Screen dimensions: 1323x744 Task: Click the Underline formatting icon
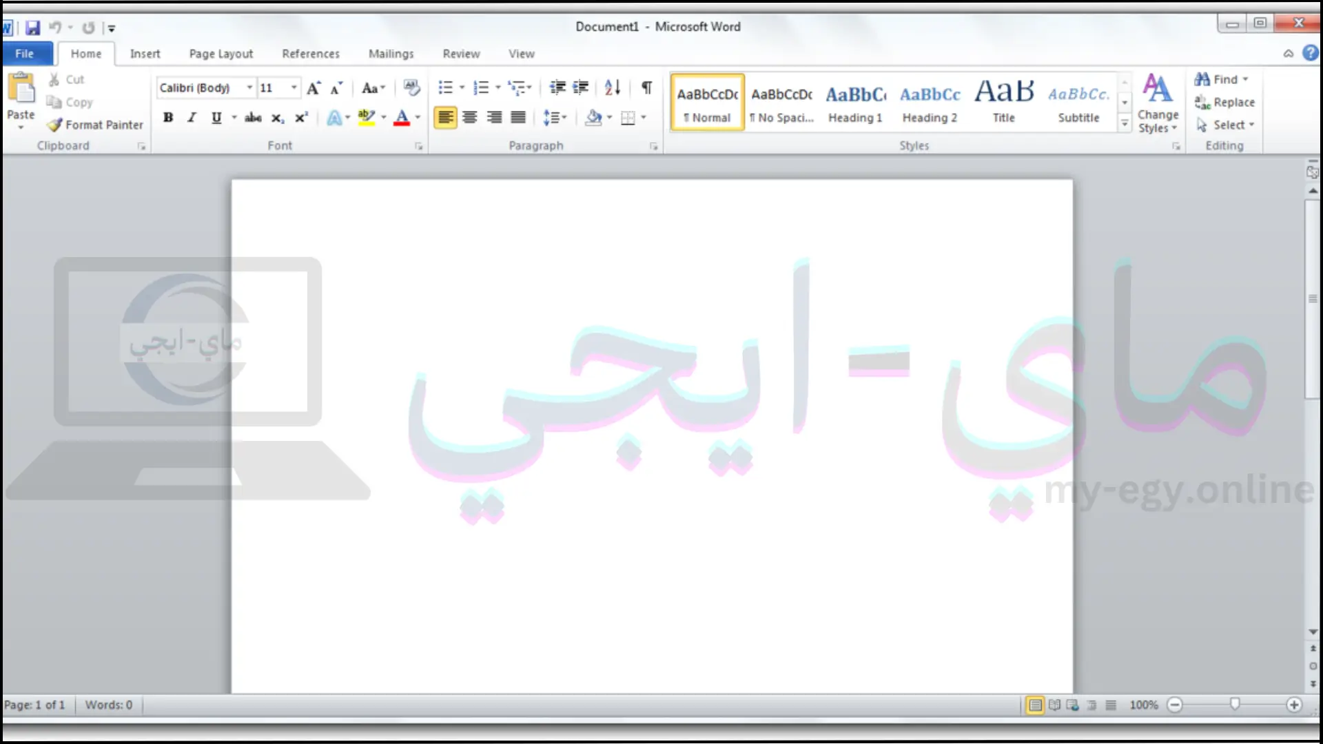[x=216, y=118]
